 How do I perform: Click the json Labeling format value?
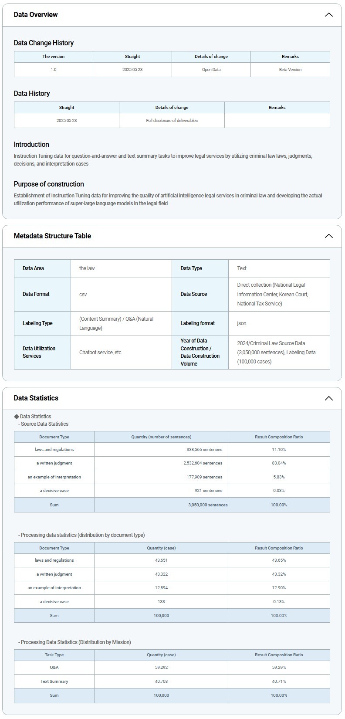(x=242, y=323)
